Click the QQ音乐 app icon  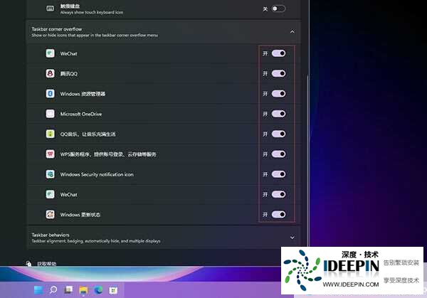pyautogui.click(x=50, y=134)
